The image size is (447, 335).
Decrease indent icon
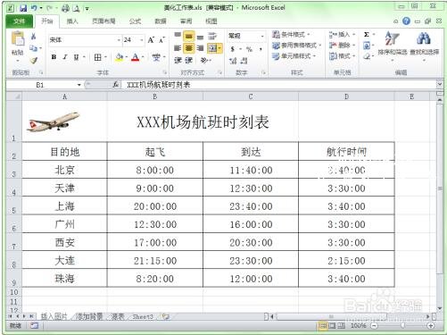(178, 61)
